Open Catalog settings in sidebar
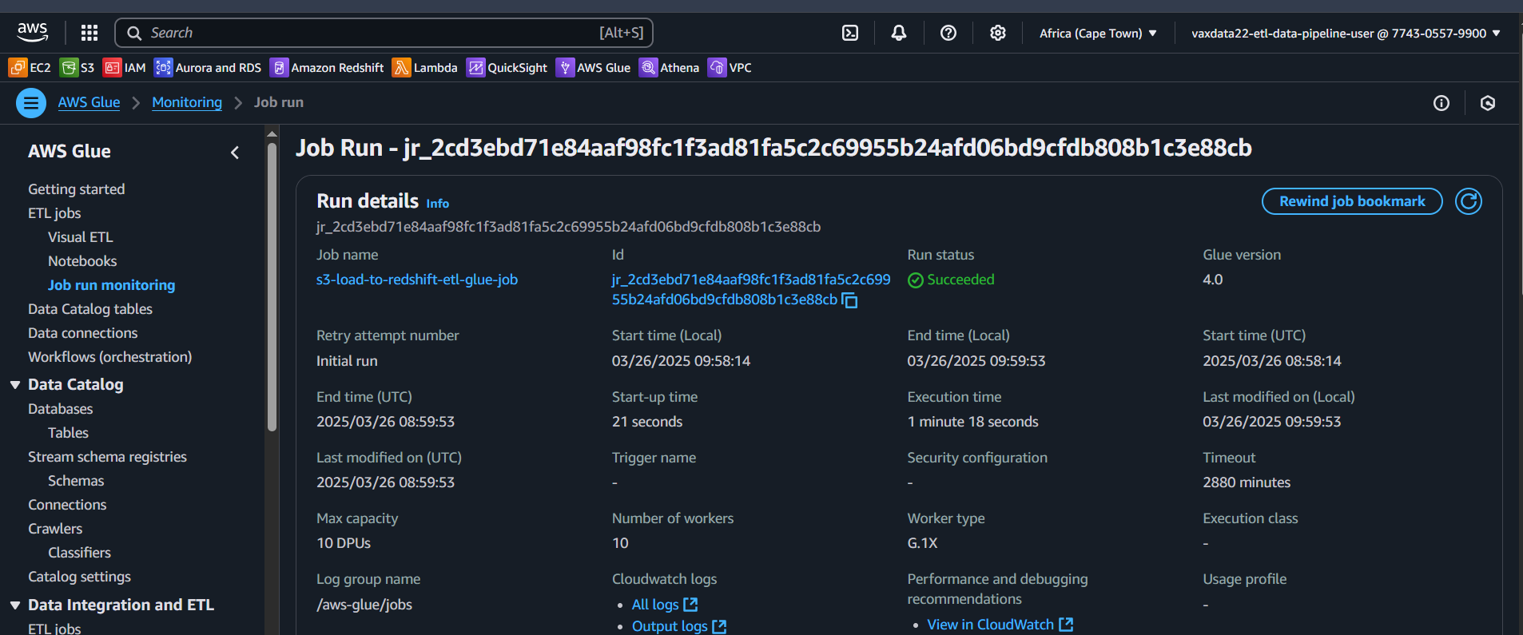Image resolution: width=1523 pixels, height=635 pixels. point(79,577)
